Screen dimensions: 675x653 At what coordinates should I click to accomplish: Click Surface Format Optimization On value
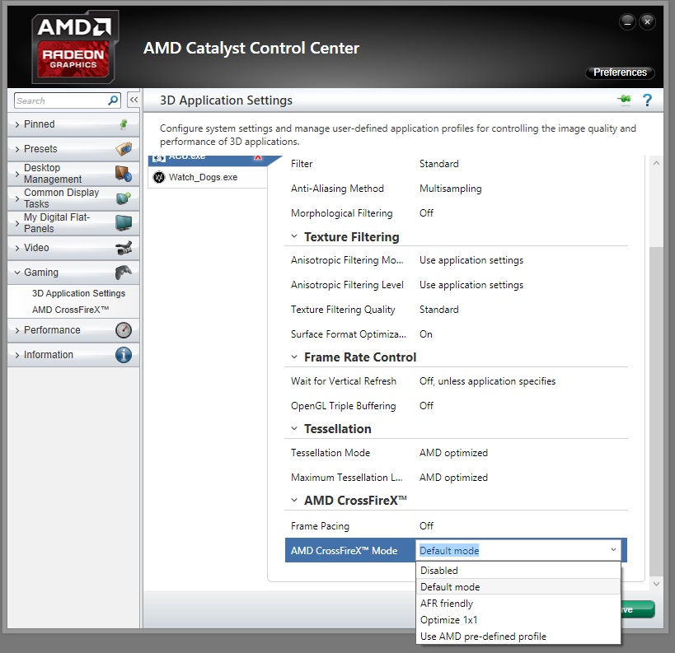point(426,334)
